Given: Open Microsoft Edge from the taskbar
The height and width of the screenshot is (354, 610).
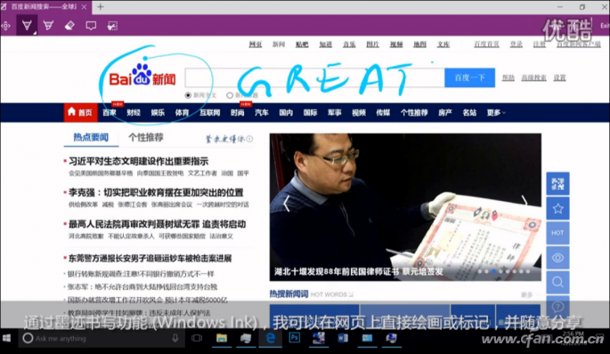Looking at the screenshot, I should click(271, 338).
